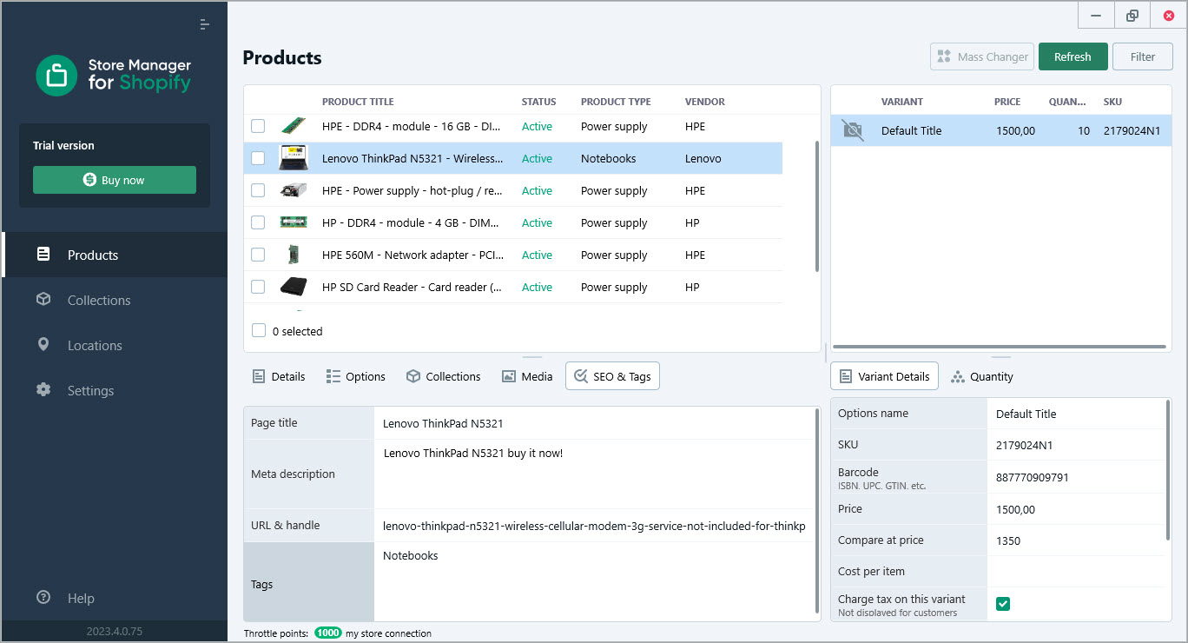The width and height of the screenshot is (1188, 643).
Task: Click the SEO & Tags tab icon
Action: coord(581,376)
